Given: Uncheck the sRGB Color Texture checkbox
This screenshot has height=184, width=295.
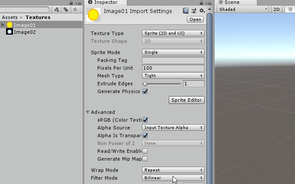Looking at the screenshot, I should point(145,120).
